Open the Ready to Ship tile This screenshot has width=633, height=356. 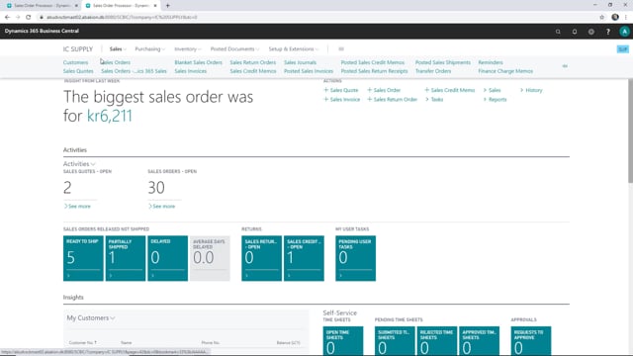click(x=83, y=258)
